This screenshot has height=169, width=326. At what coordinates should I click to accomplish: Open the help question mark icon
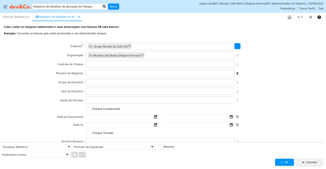pos(319,17)
